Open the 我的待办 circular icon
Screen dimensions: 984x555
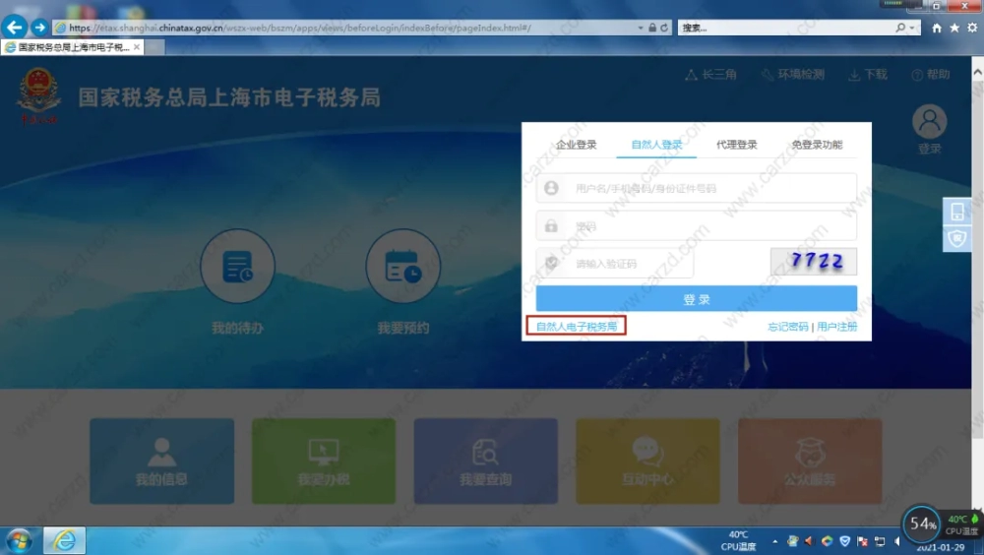tap(237, 267)
